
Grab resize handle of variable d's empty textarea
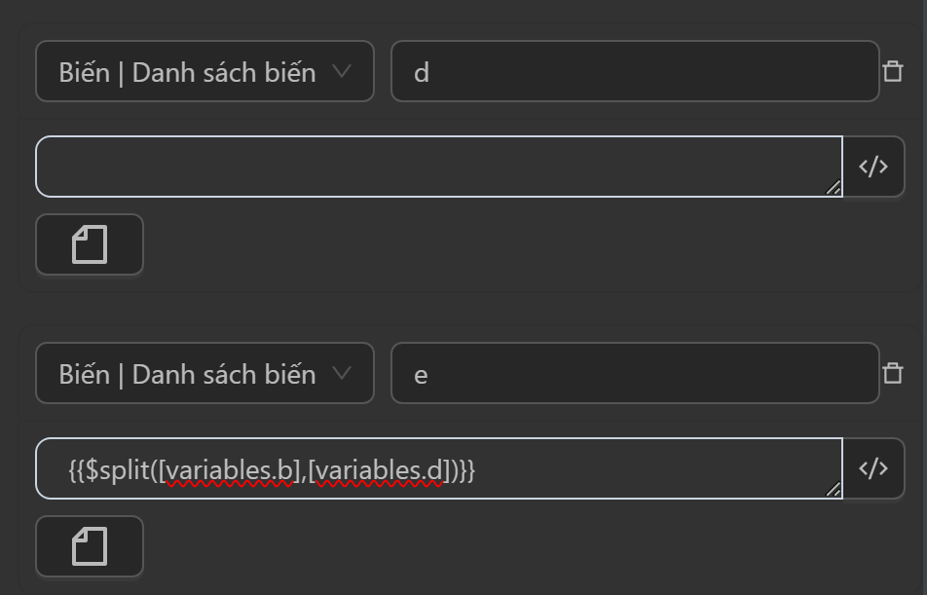[834, 188]
